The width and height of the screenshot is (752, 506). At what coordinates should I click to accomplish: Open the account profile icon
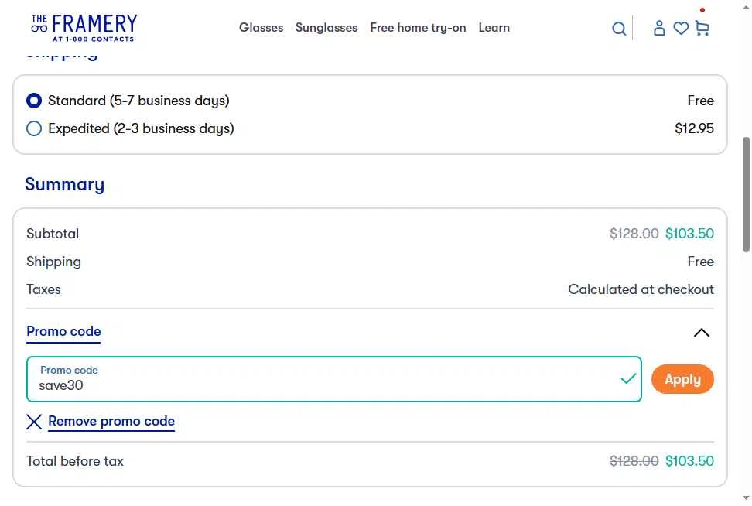659,28
